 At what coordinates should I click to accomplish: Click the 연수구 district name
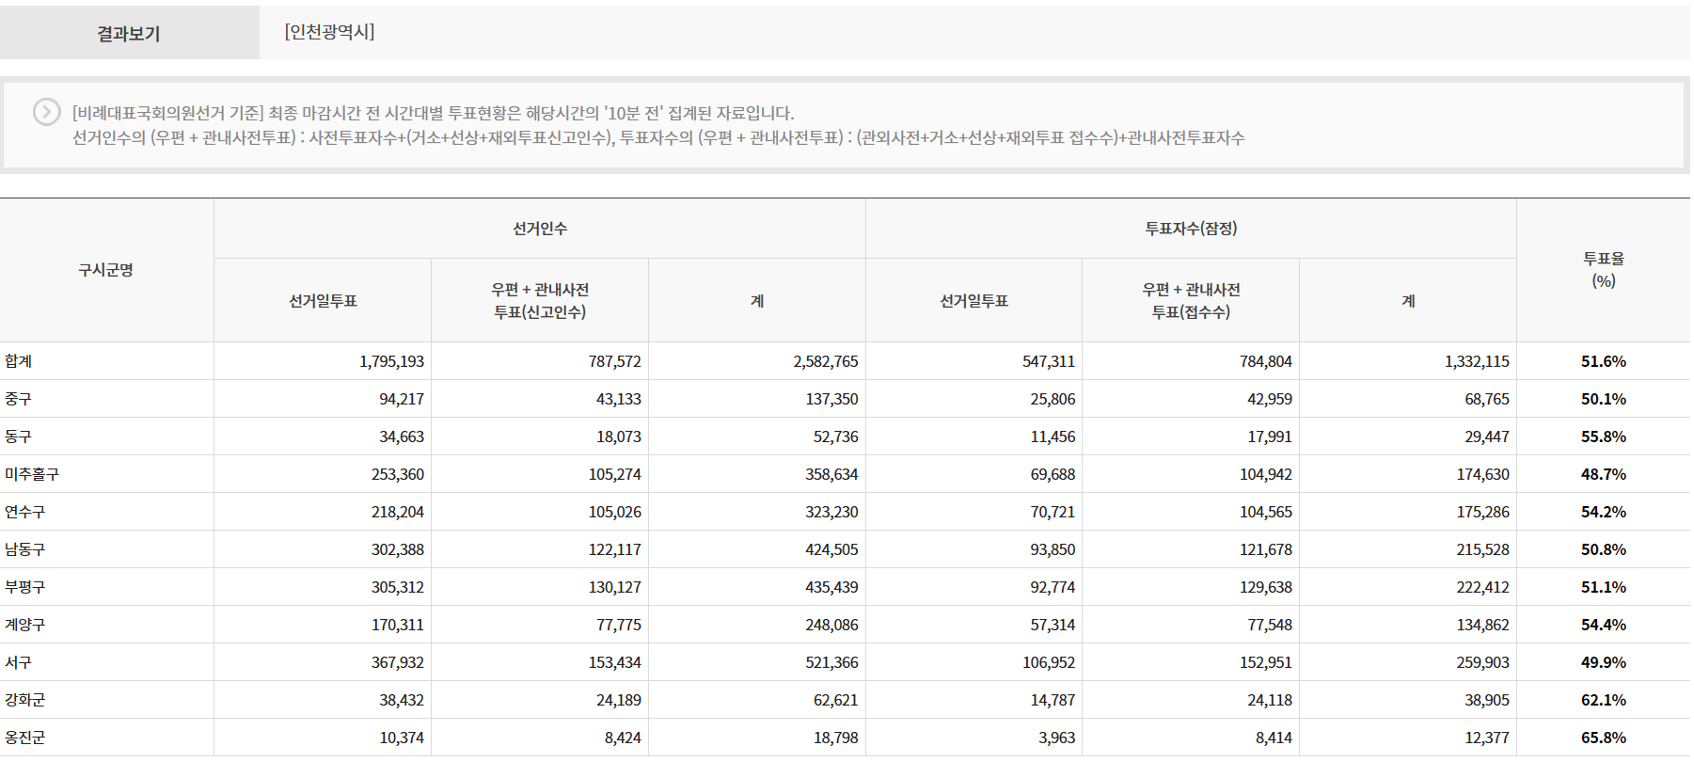(x=25, y=512)
